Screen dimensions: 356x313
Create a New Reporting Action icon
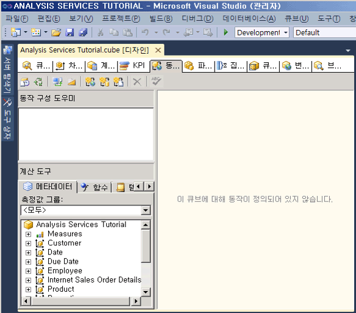[x=118, y=82]
